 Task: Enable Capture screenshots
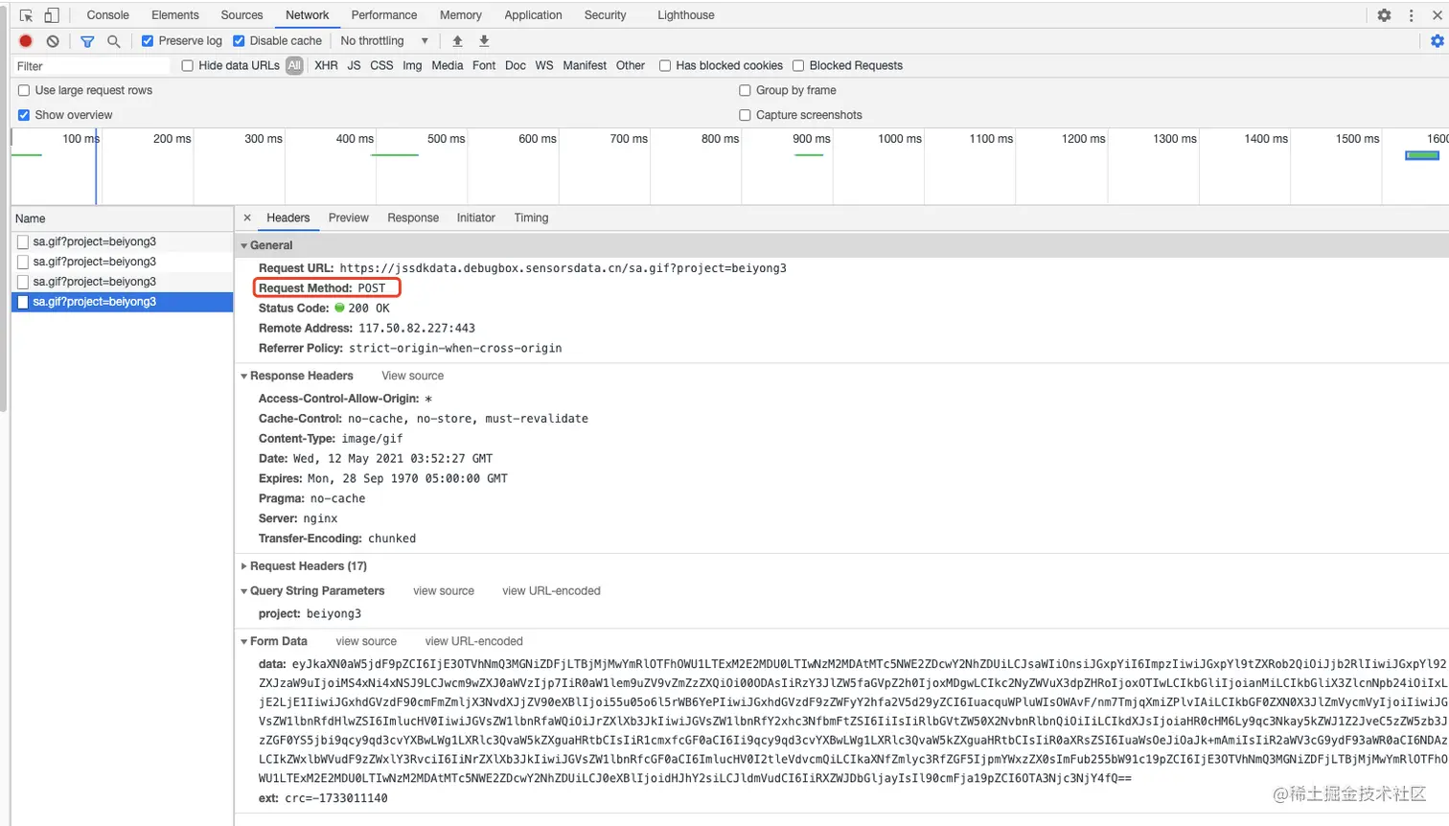click(x=745, y=115)
